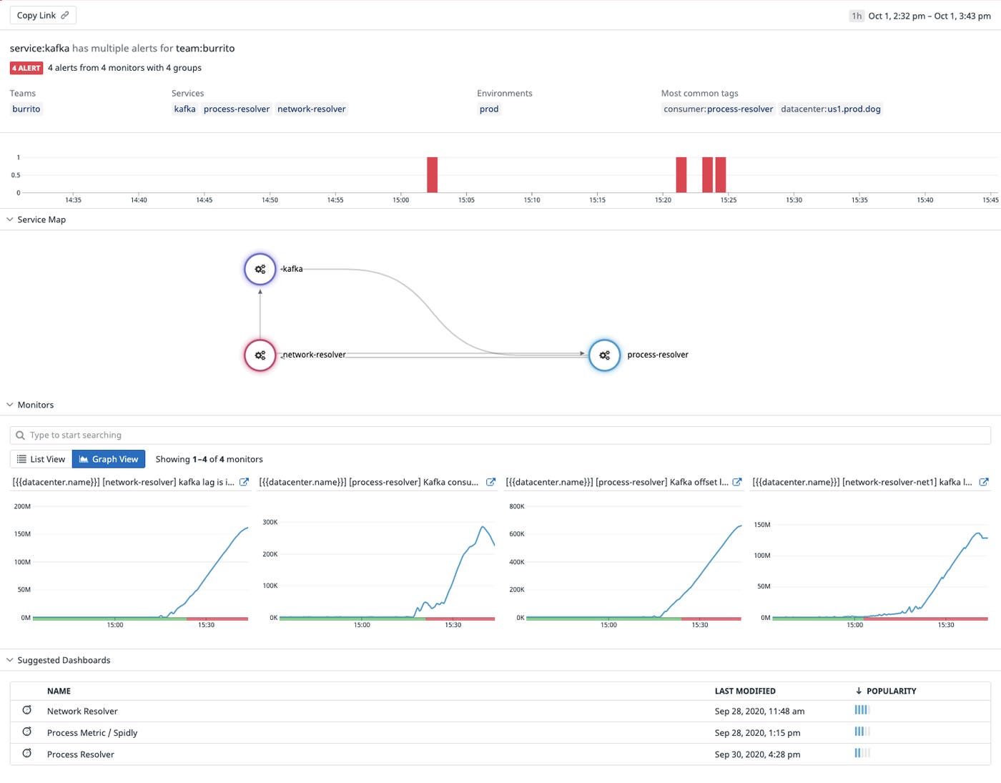
Task: Click the kafka service node icon
Action: (x=260, y=270)
